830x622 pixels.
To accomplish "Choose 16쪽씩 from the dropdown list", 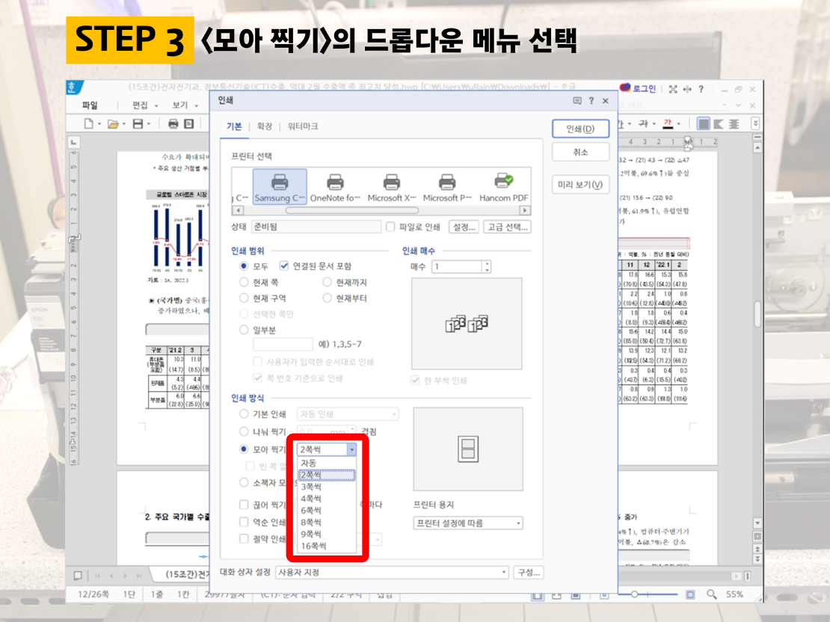I will [x=326, y=546].
